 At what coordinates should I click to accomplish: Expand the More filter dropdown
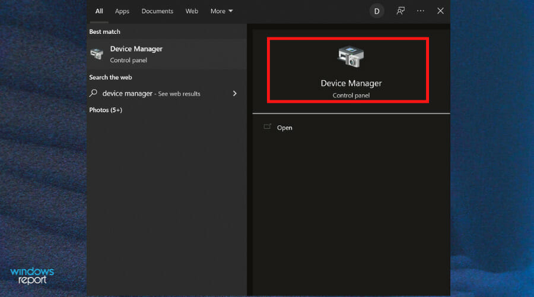(x=221, y=11)
